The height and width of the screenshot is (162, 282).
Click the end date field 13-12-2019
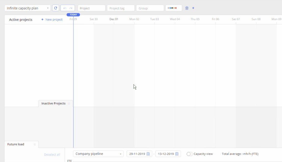coord(168,154)
